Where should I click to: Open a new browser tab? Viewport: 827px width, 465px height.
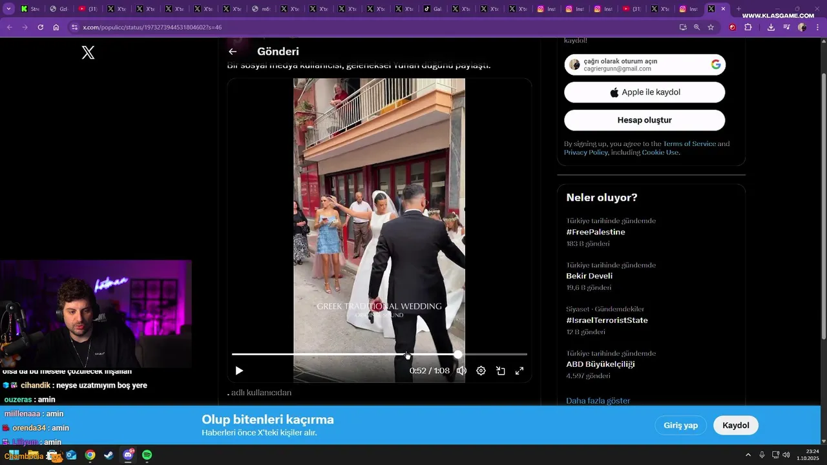(x=738, y=9)
